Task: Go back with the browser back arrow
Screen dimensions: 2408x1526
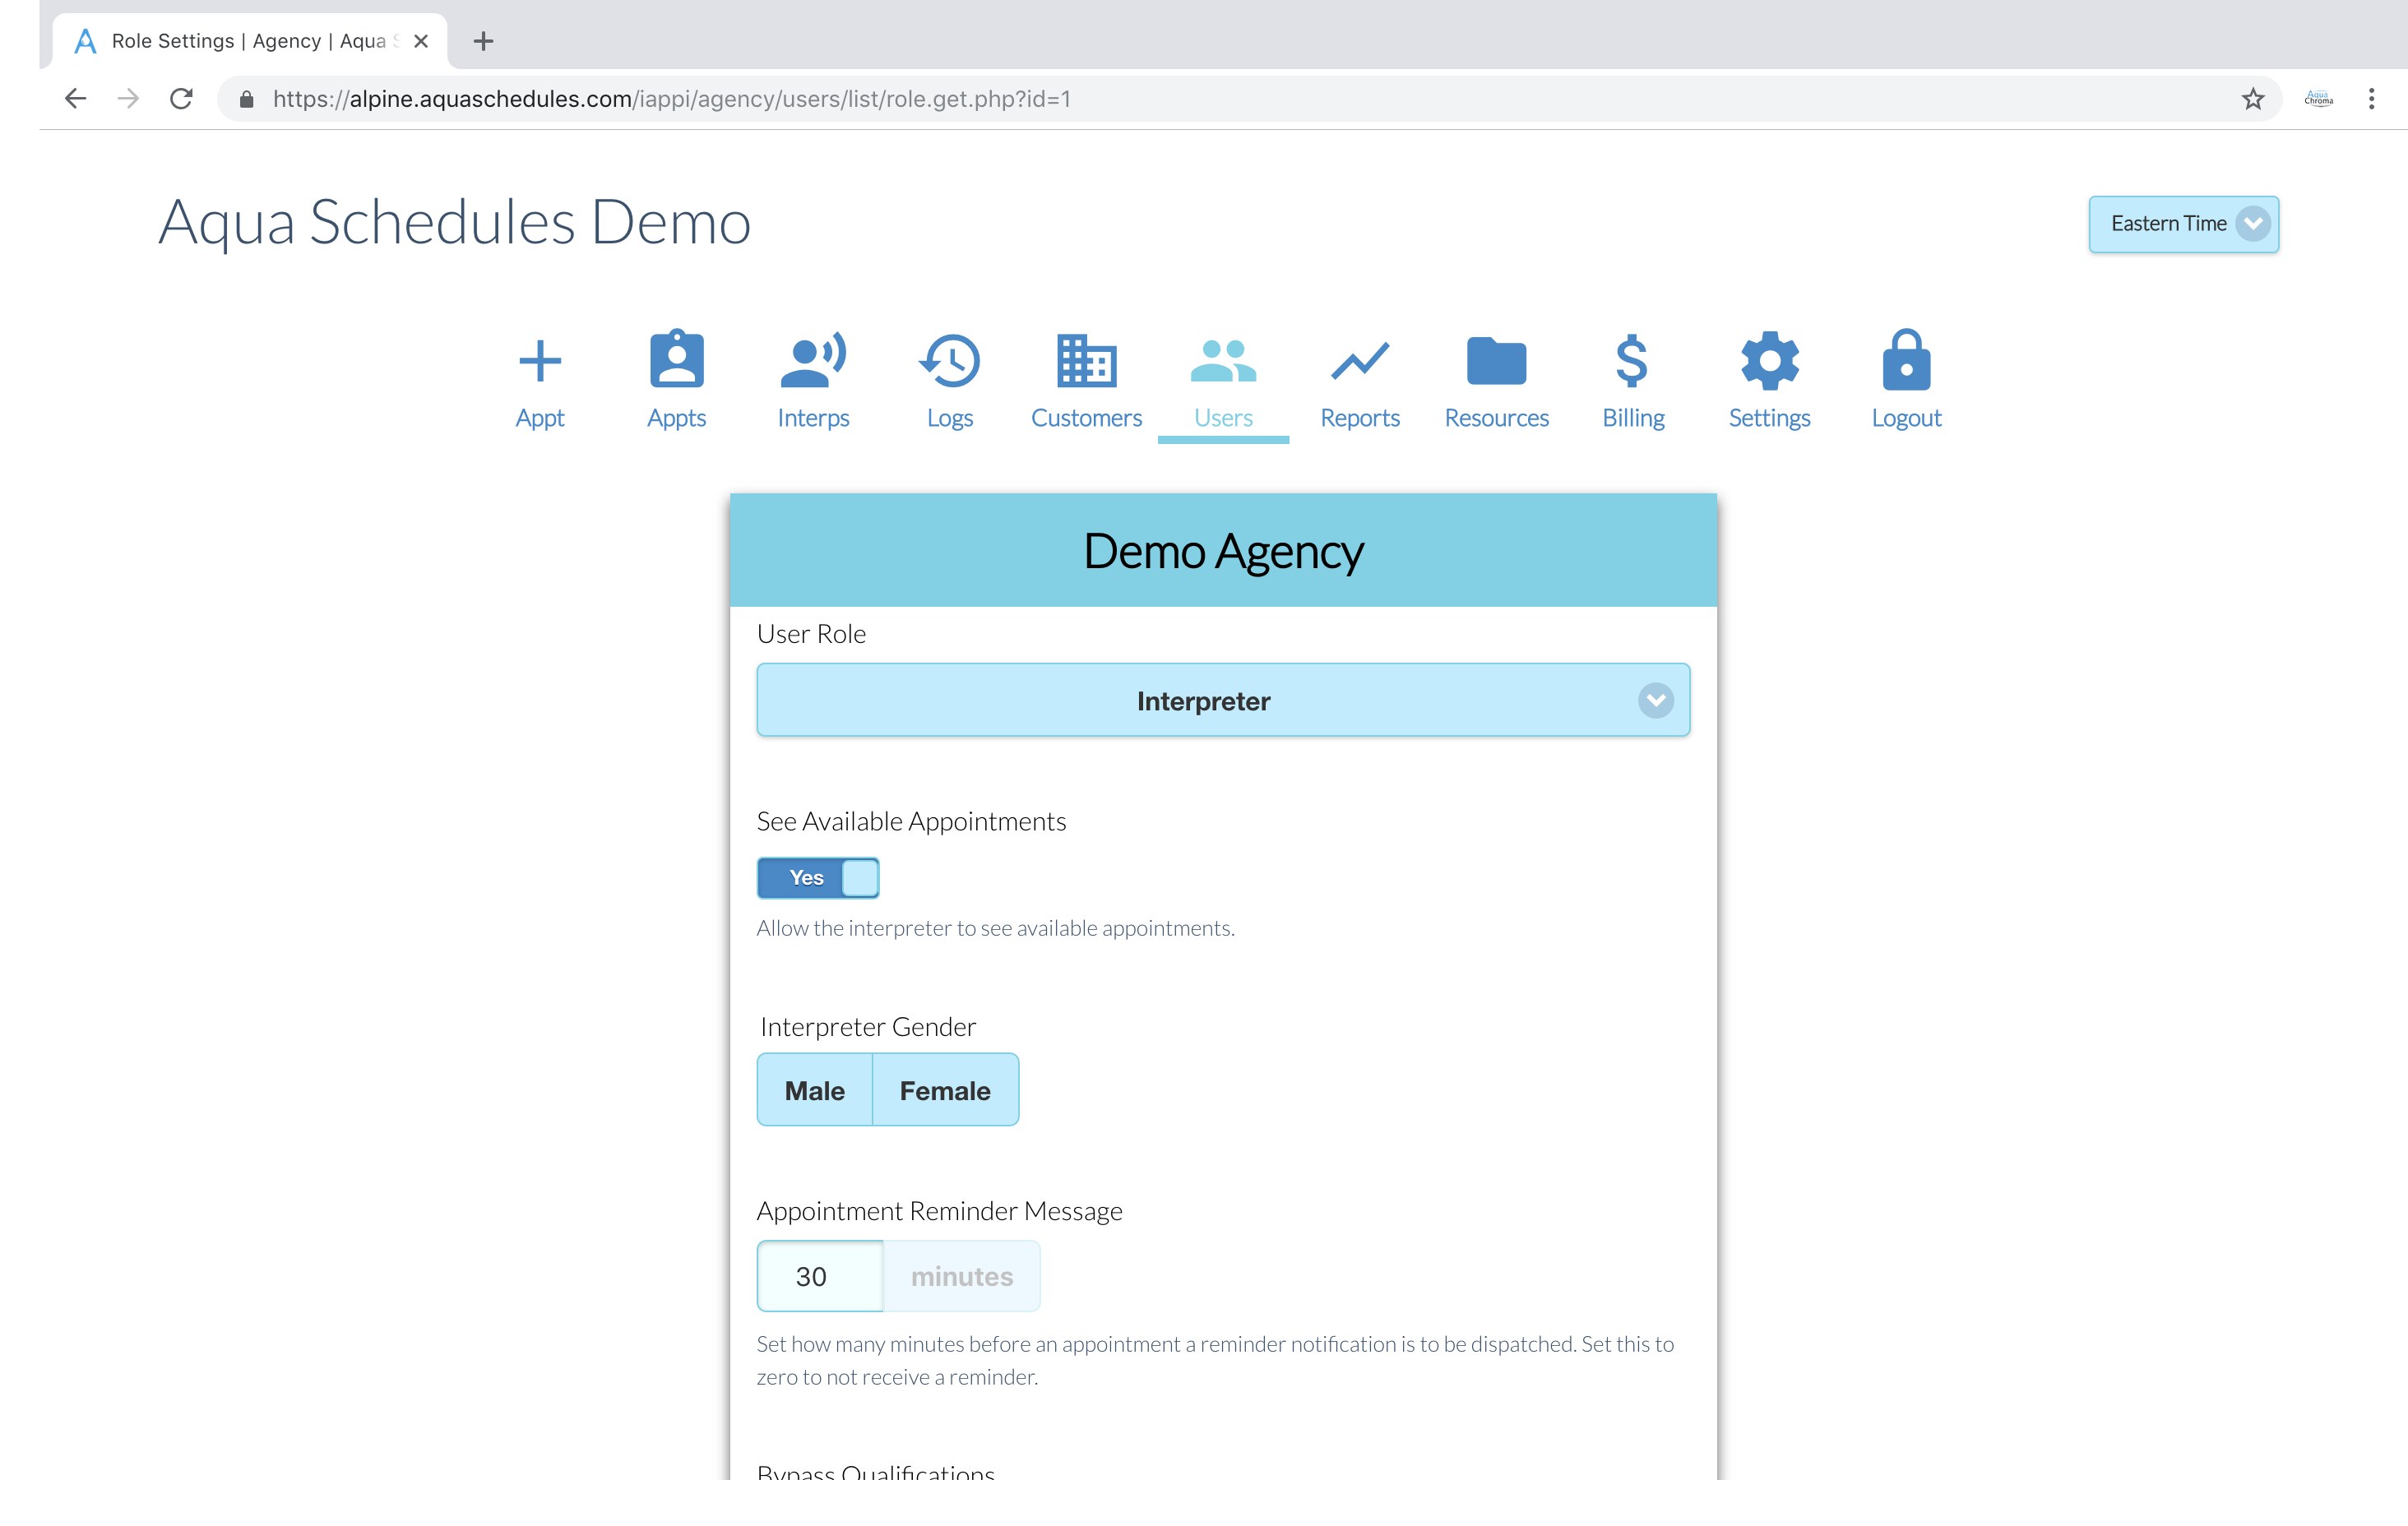Action: click(76, 98)
